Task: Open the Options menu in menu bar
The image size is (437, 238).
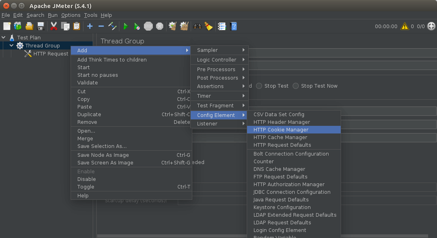Action: 71,15
